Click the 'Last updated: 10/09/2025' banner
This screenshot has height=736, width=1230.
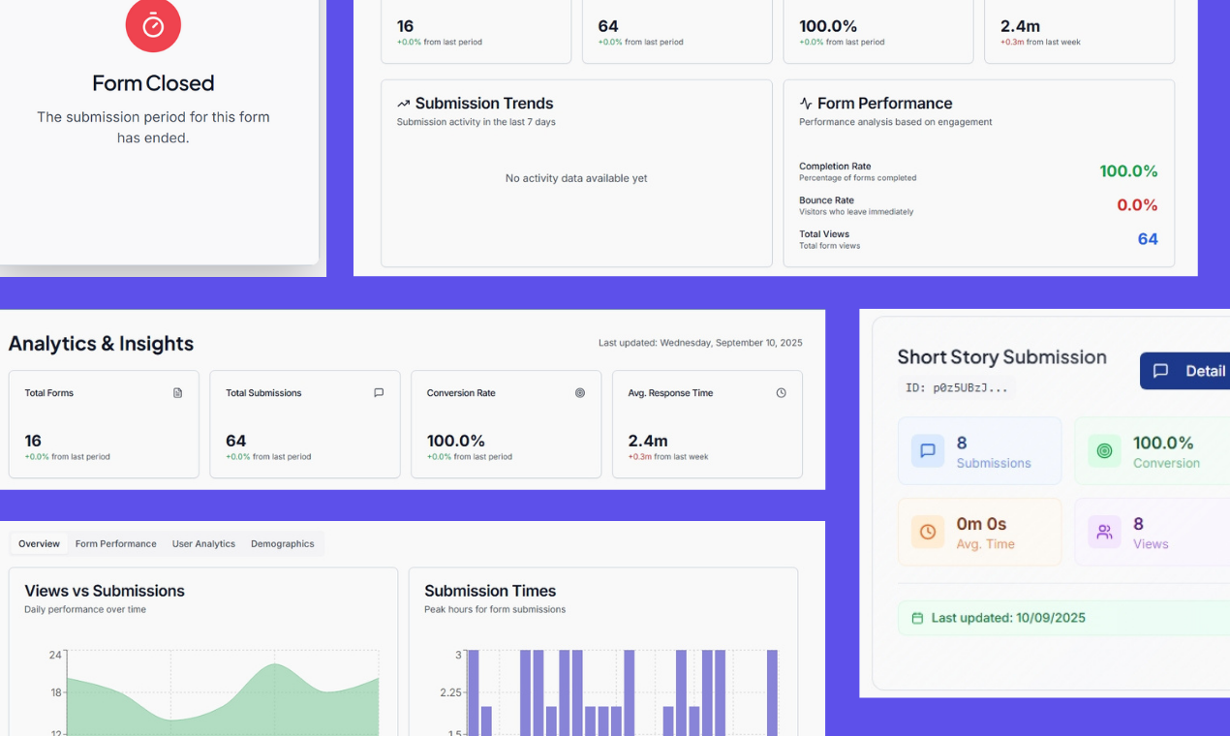tap(1063, 618)
